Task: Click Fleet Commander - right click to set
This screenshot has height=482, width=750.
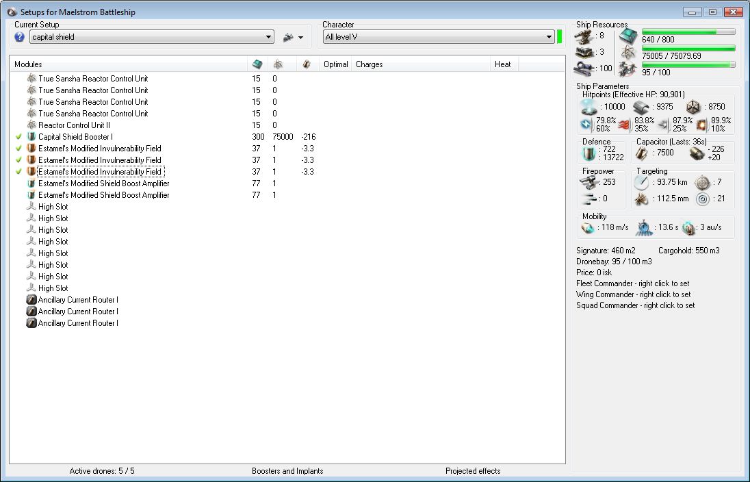Action: 633,283
